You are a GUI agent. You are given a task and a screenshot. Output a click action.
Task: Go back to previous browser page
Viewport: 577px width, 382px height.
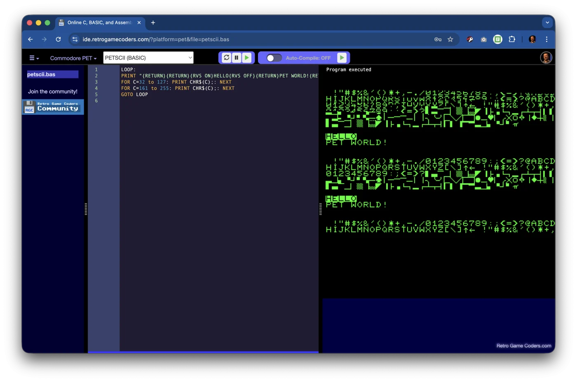coord(30,39)
